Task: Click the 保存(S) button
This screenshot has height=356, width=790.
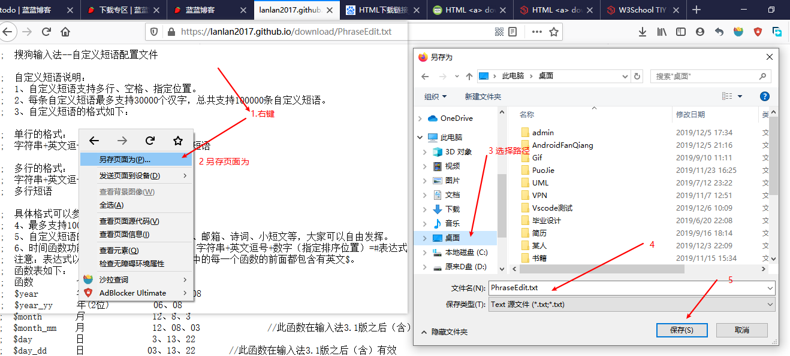Action: [x=682, y=330]
